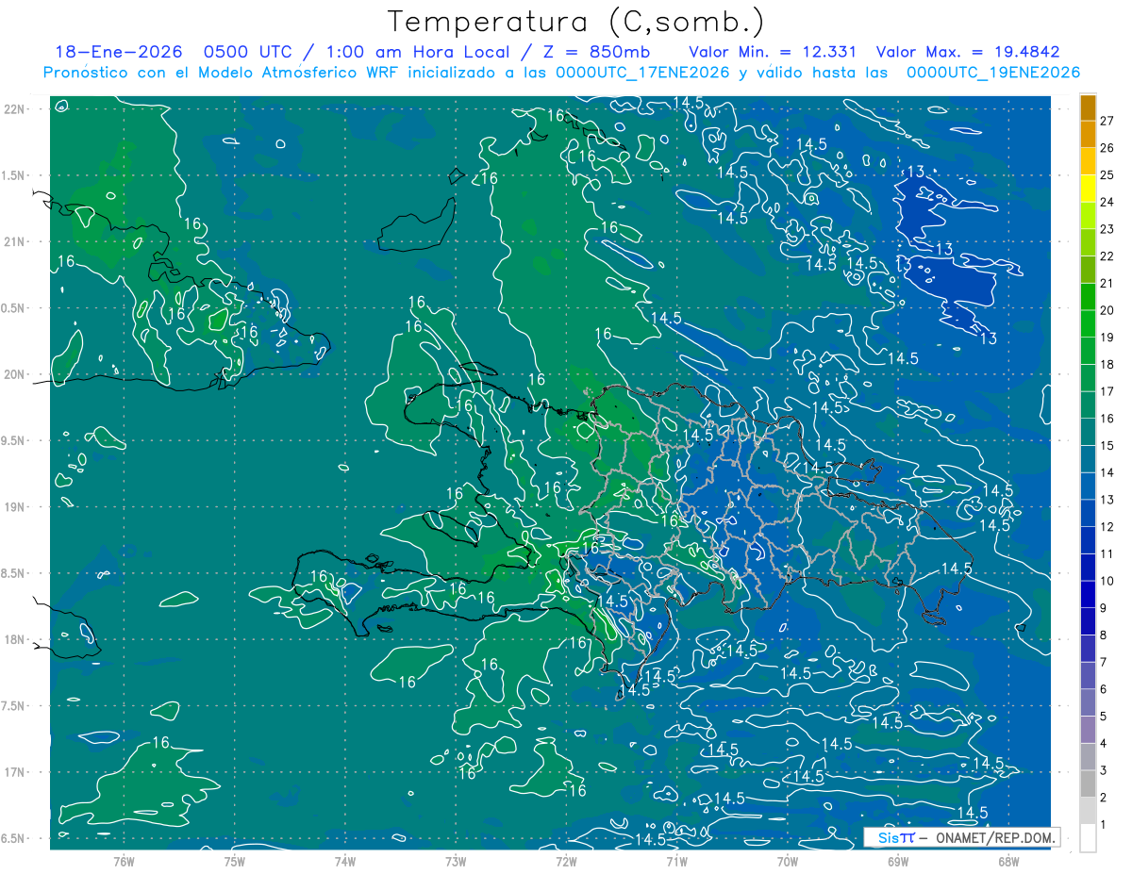Click longitude axis label "71W"
This screenshot has height=874, width=1132.
tap(676, 862)
